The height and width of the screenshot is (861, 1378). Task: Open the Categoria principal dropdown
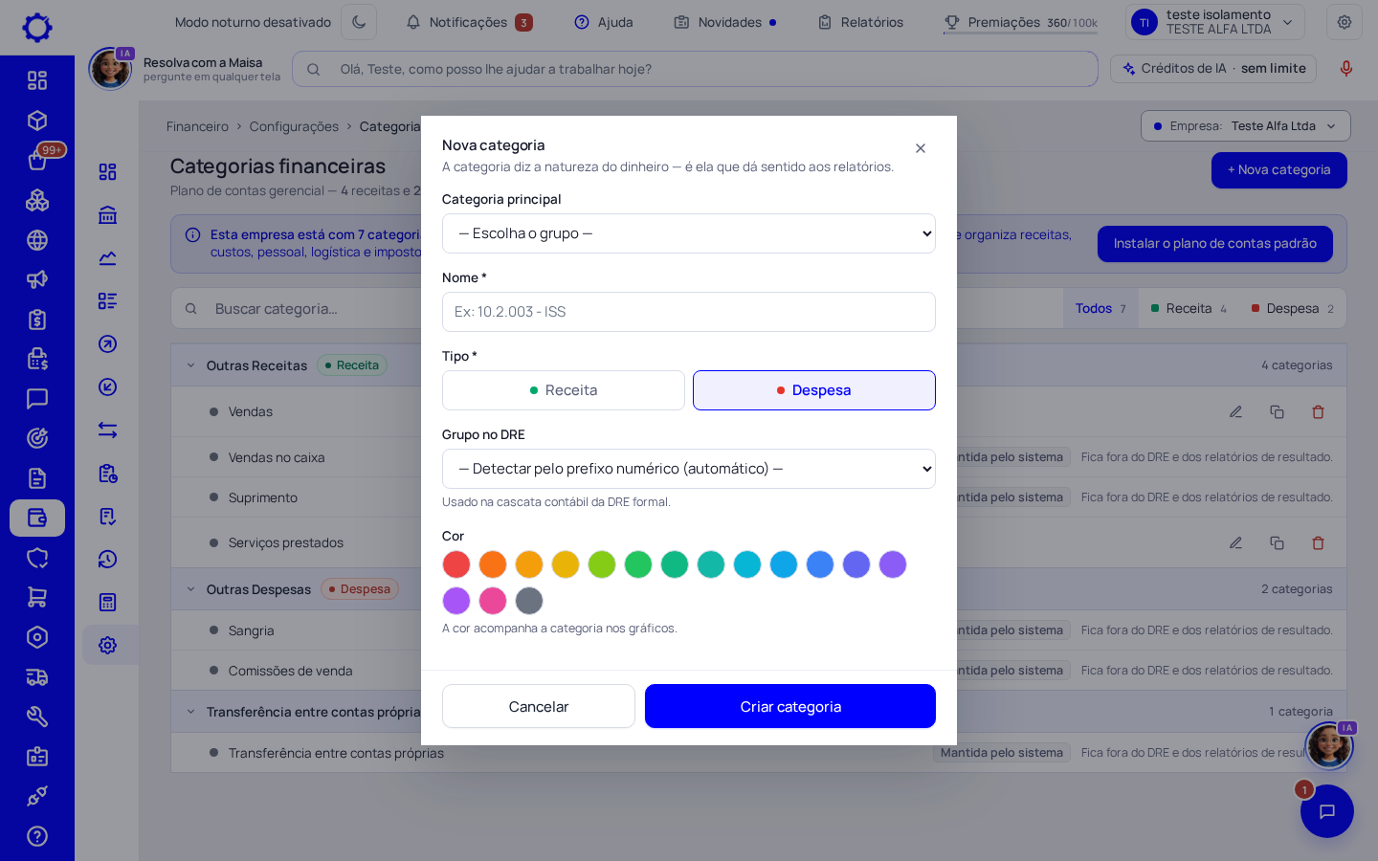coord(689,233)
